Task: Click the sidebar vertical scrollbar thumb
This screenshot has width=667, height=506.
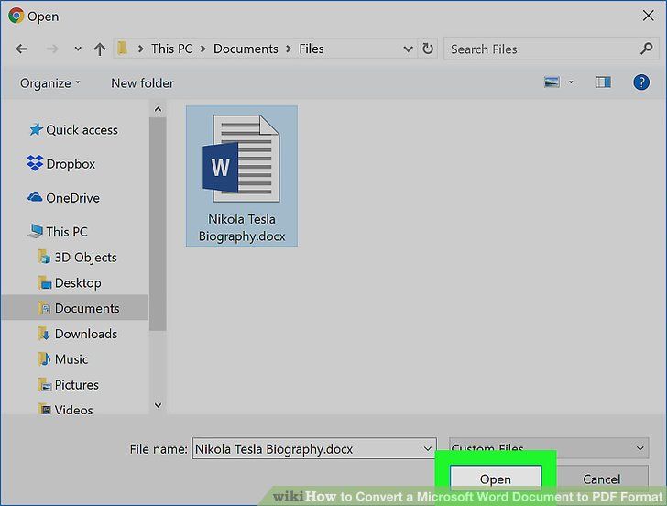Action: [158, 225]
